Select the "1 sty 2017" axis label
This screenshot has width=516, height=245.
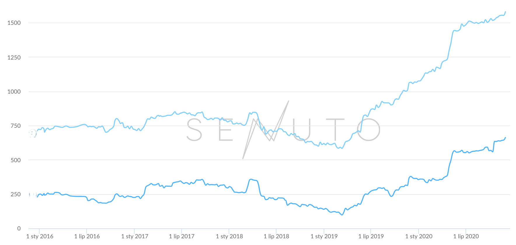[135, 236]
